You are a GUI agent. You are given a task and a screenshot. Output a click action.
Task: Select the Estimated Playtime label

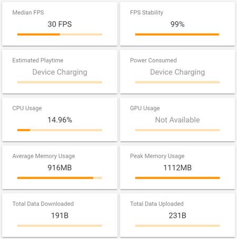pos(38,60)
